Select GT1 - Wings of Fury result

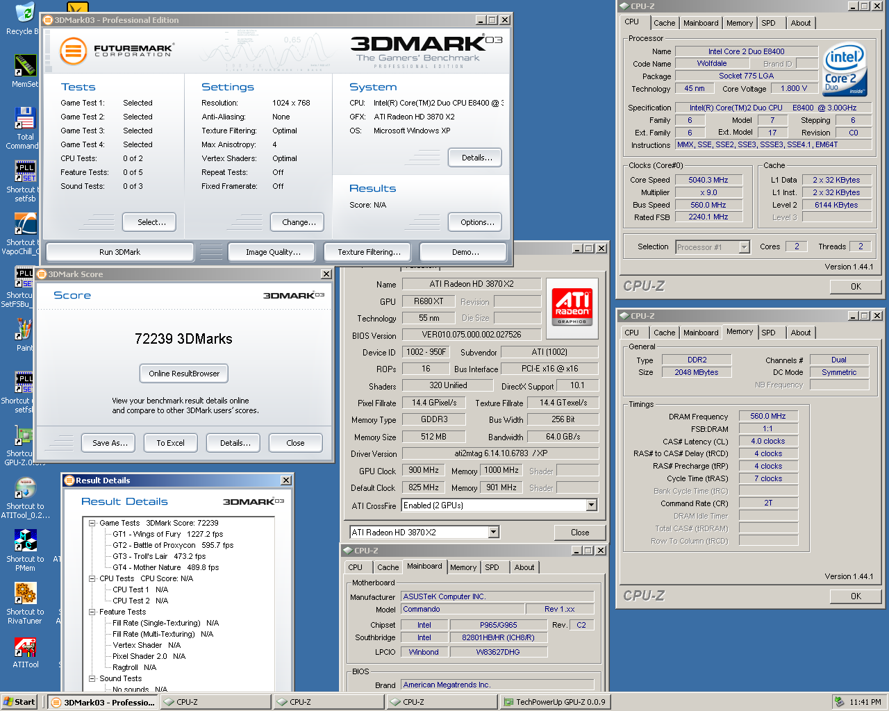(x=168, y=534)
